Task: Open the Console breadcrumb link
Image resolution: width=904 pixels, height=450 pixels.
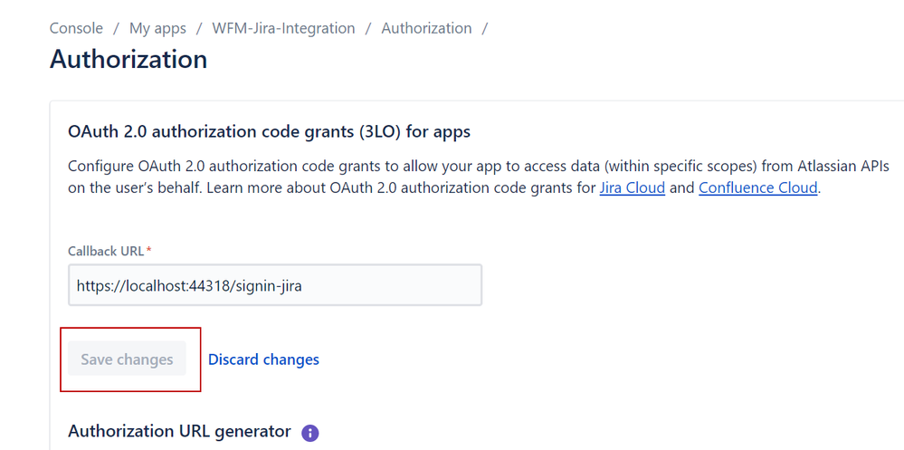Action: click(76, 28)
